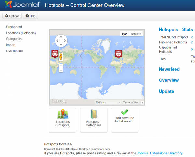
Task: Switch the map to Satellite view
Action: 136,34
